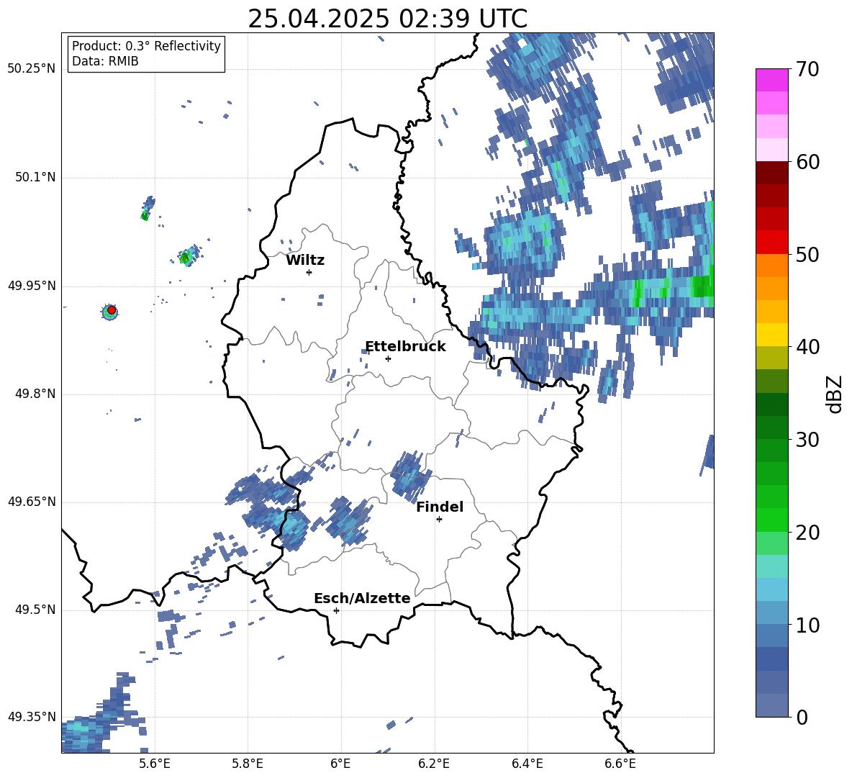The height and width of the screenshot is (778, 852).
Task: Click the Findel station cross marker
Action: click(x=439, y=520)
